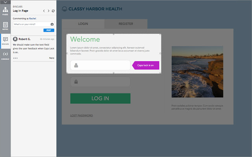Click the Welcome heading
This screenshot has height=157, width=252.
tap(85, 39)
